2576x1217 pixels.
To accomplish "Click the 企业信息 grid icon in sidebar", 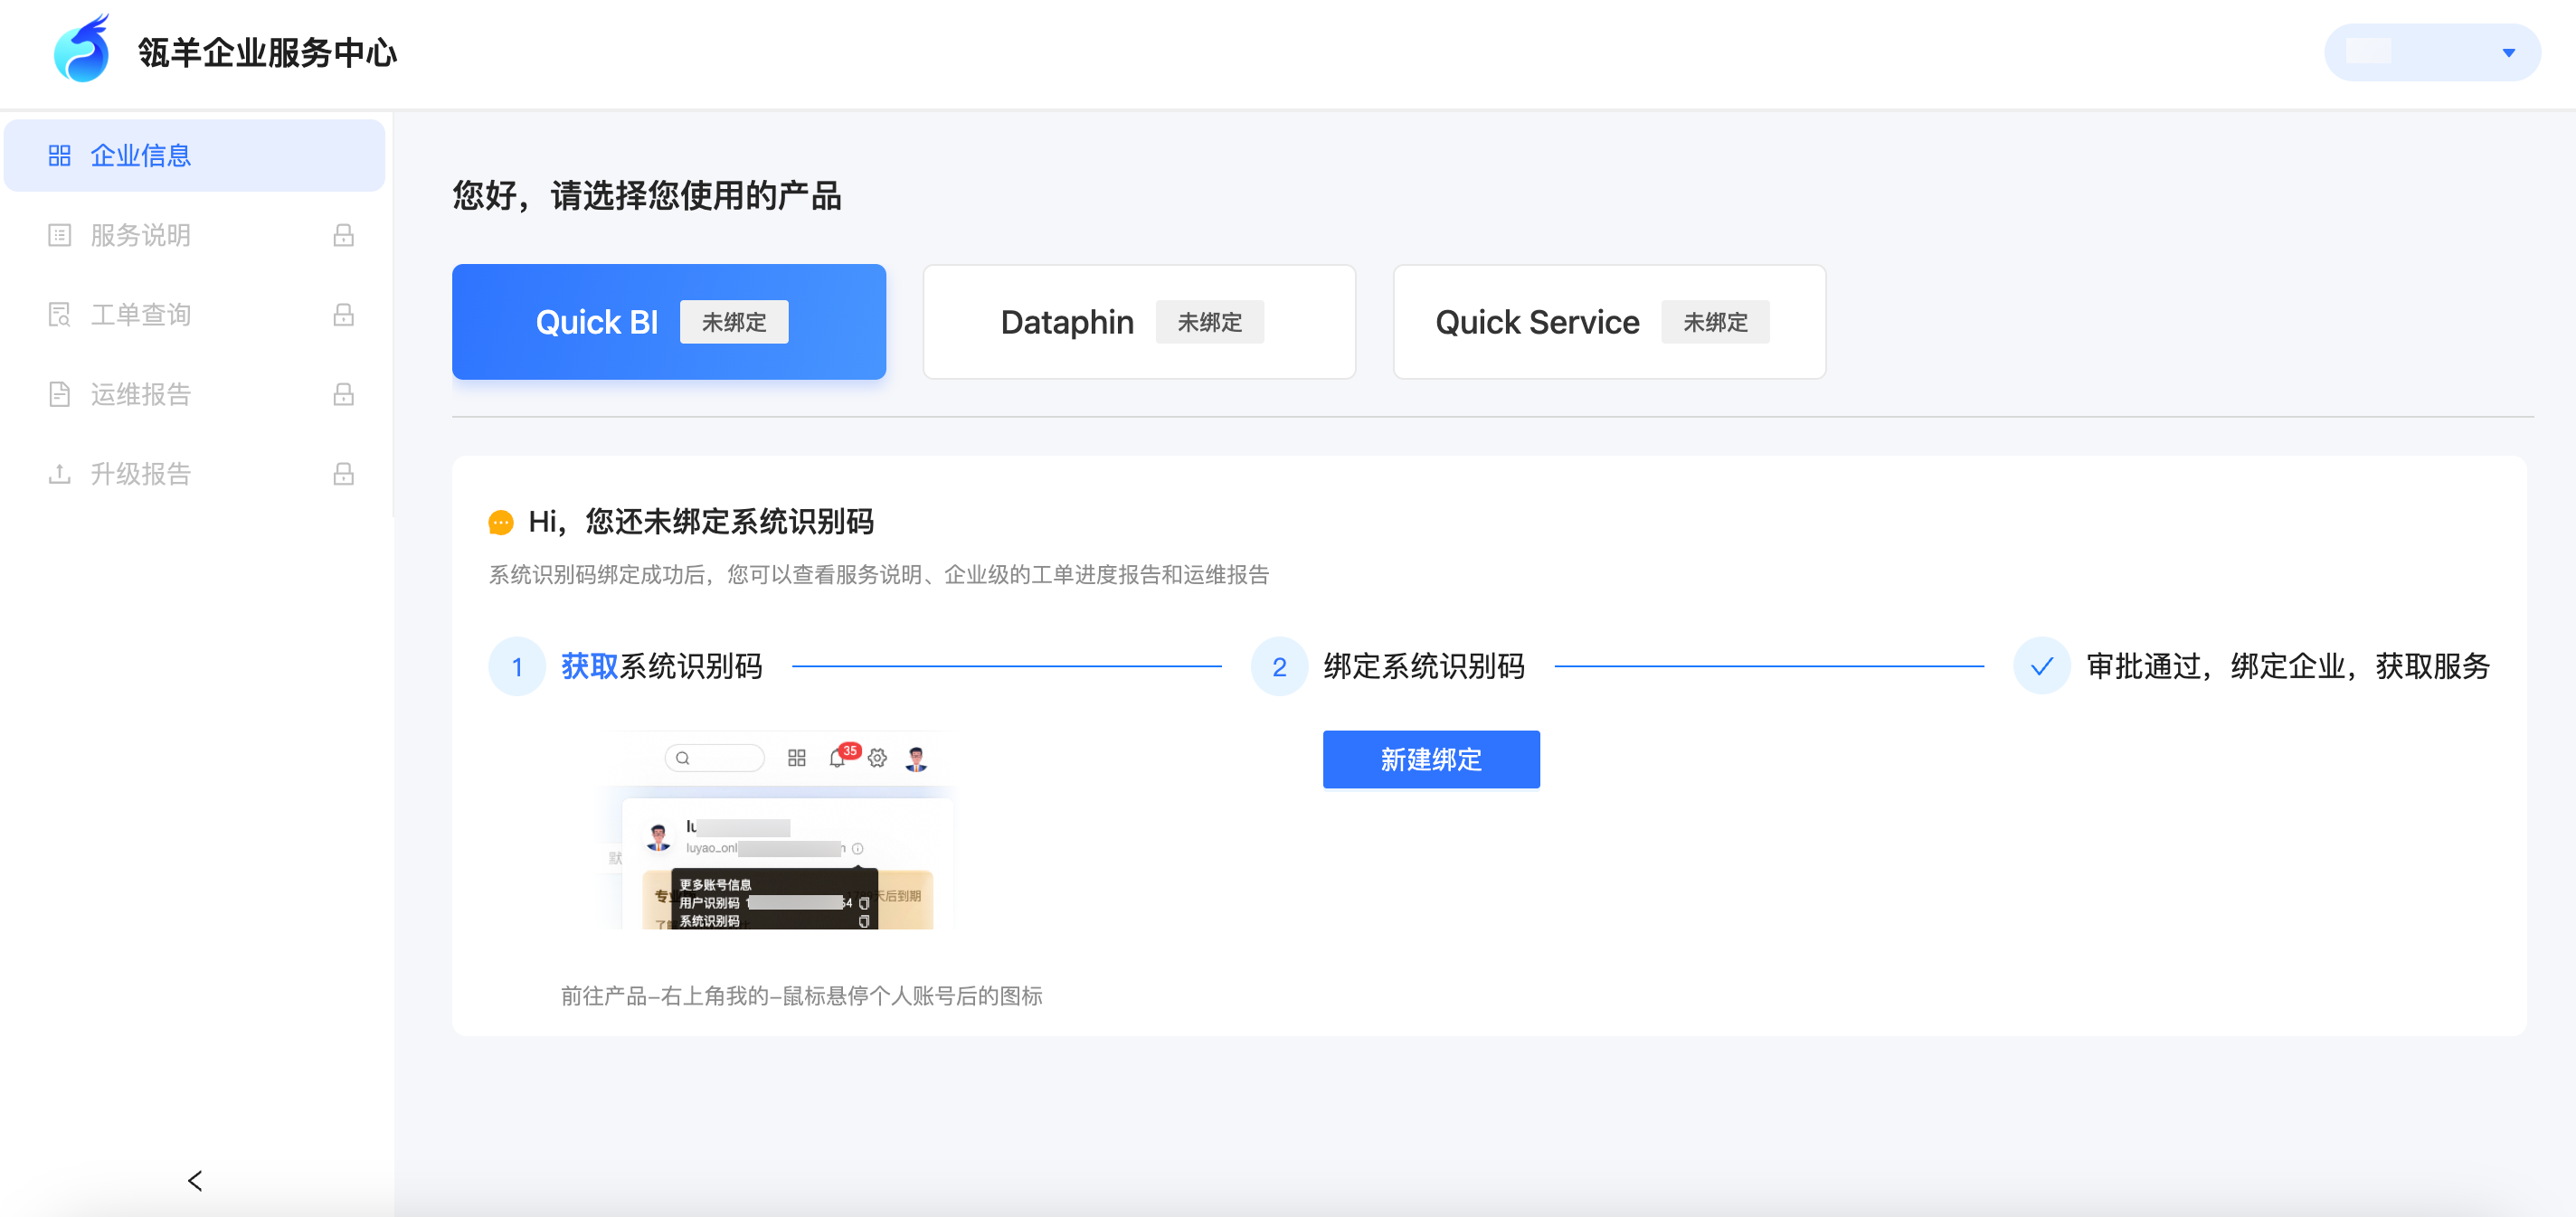I will [59, 155].
